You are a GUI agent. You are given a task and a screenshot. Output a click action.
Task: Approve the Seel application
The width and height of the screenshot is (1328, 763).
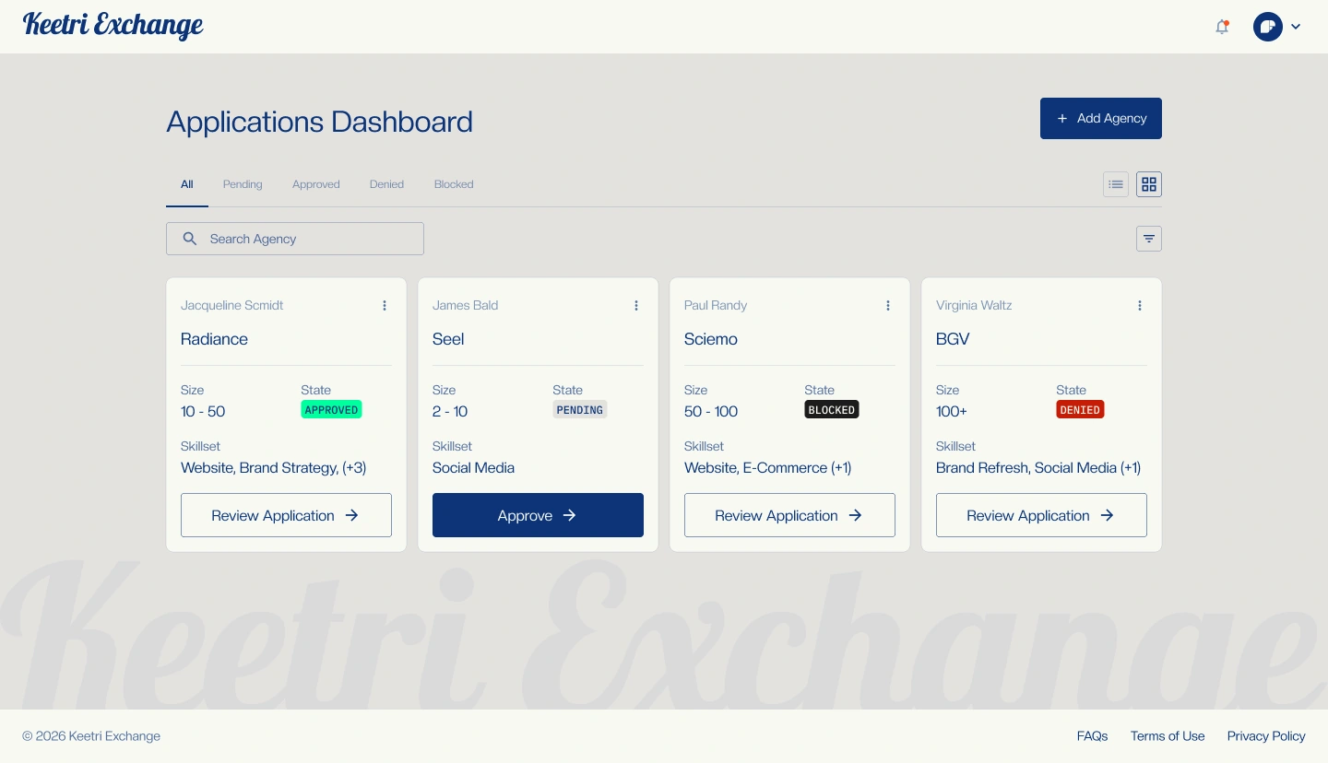click(x=538, y=515)
